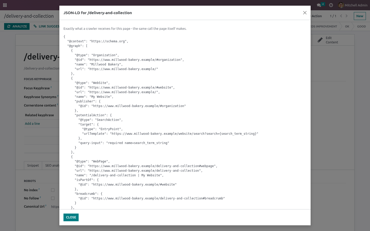Click the "isPartOf" line

[x=87, y=180]
